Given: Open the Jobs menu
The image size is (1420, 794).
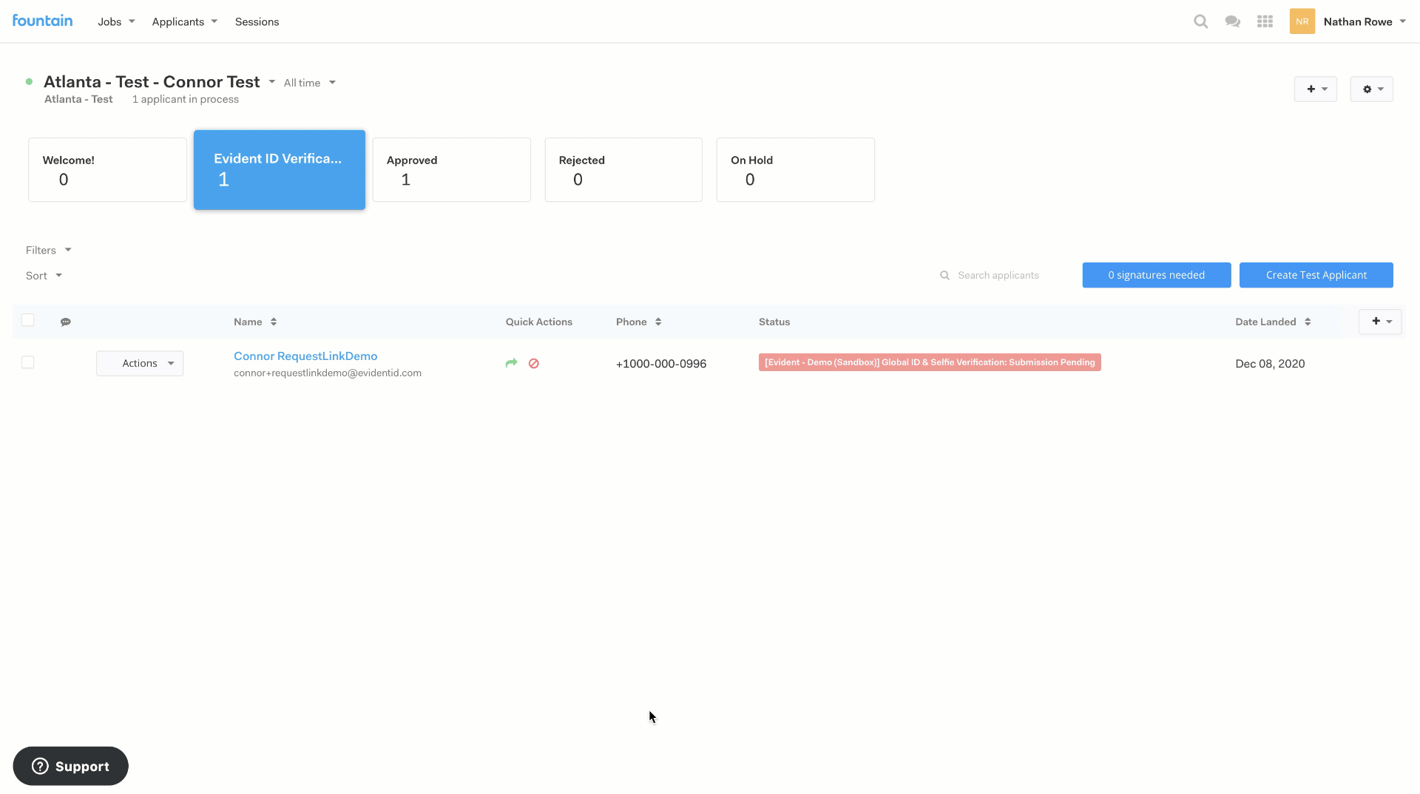Looking at the screenshot, I should (x=116, y=21).
